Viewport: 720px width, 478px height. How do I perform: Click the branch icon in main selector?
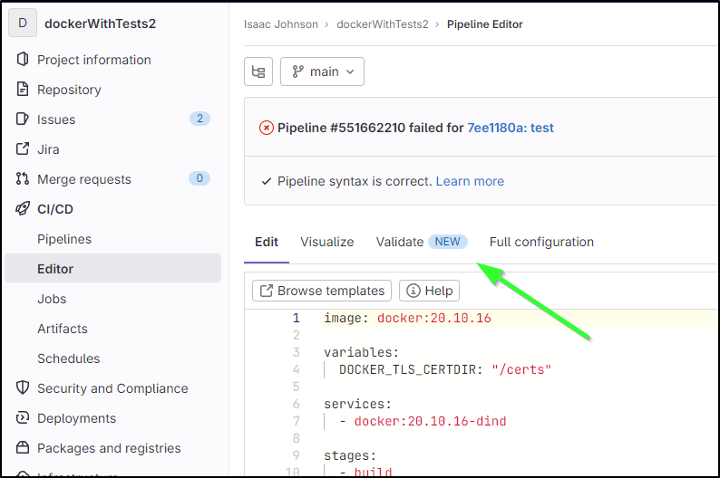[298, 72]
